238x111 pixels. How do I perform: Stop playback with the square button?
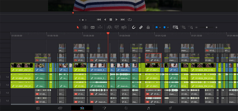[111, 20]
